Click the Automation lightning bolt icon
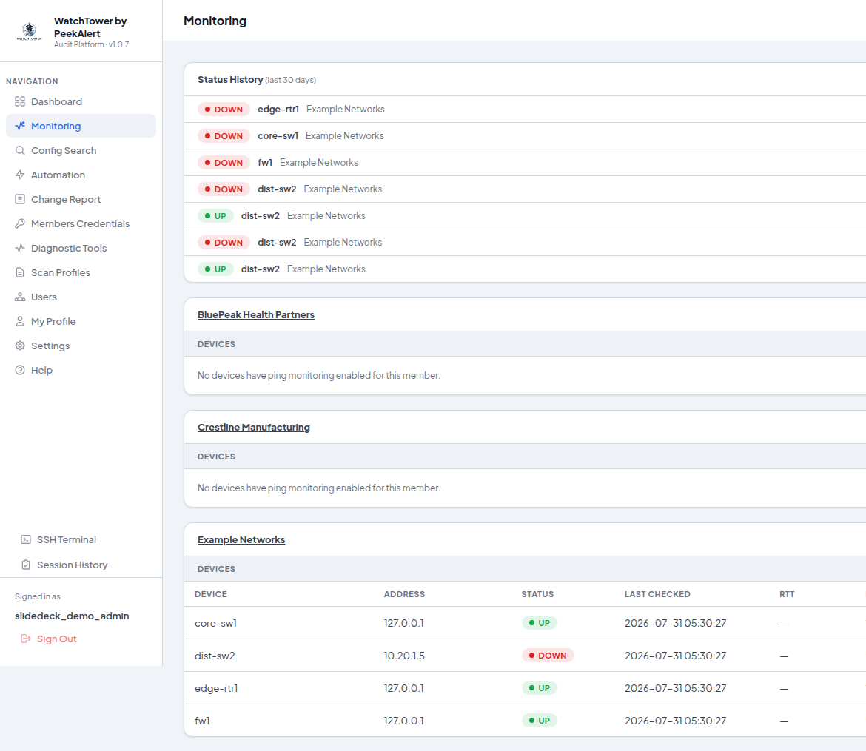The image size is (866, 751). 20,175
